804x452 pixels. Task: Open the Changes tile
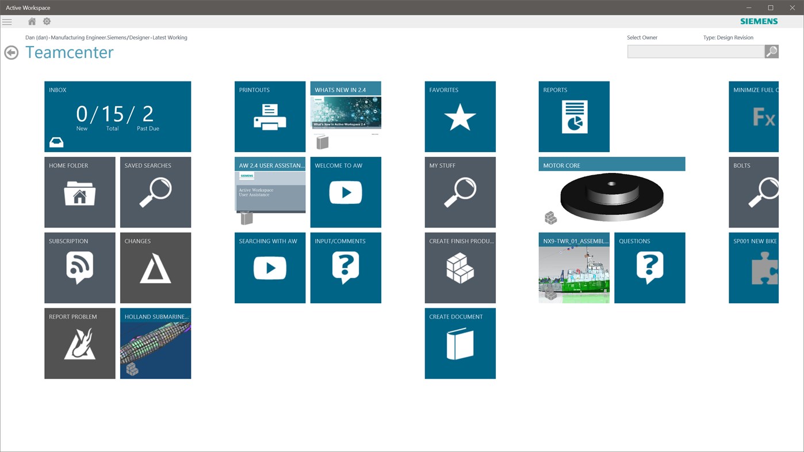coord(155,268)
